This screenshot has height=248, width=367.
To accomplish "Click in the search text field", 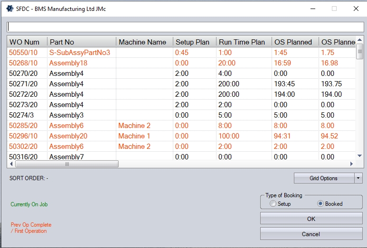I will (x=185, y=27).
